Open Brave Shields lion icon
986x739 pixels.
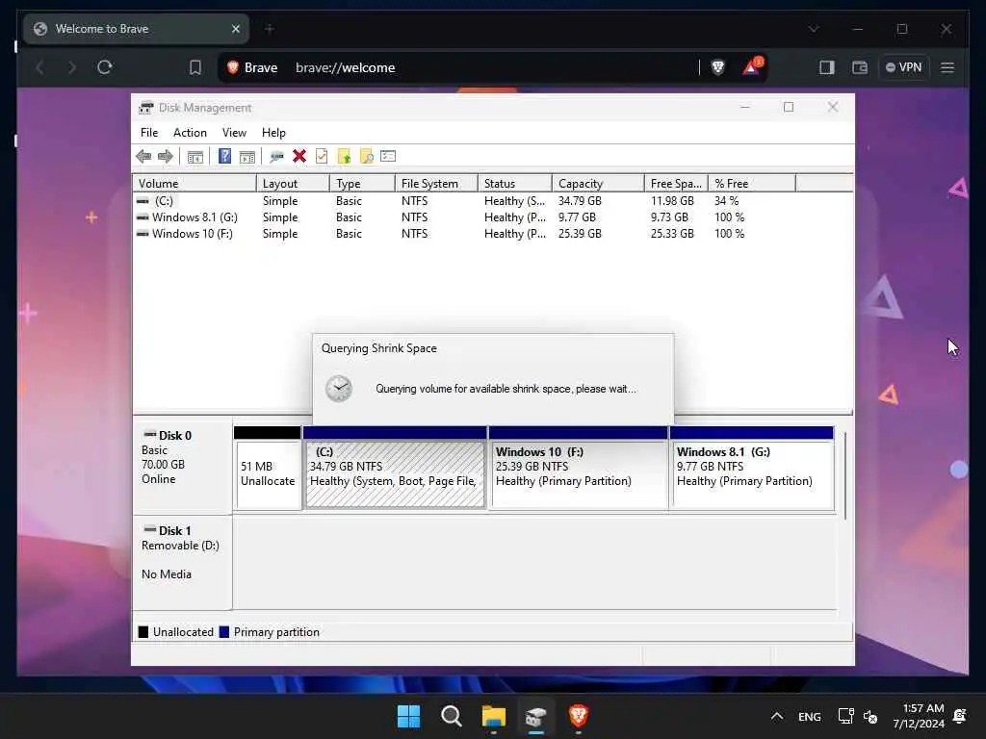coord(717,67)
